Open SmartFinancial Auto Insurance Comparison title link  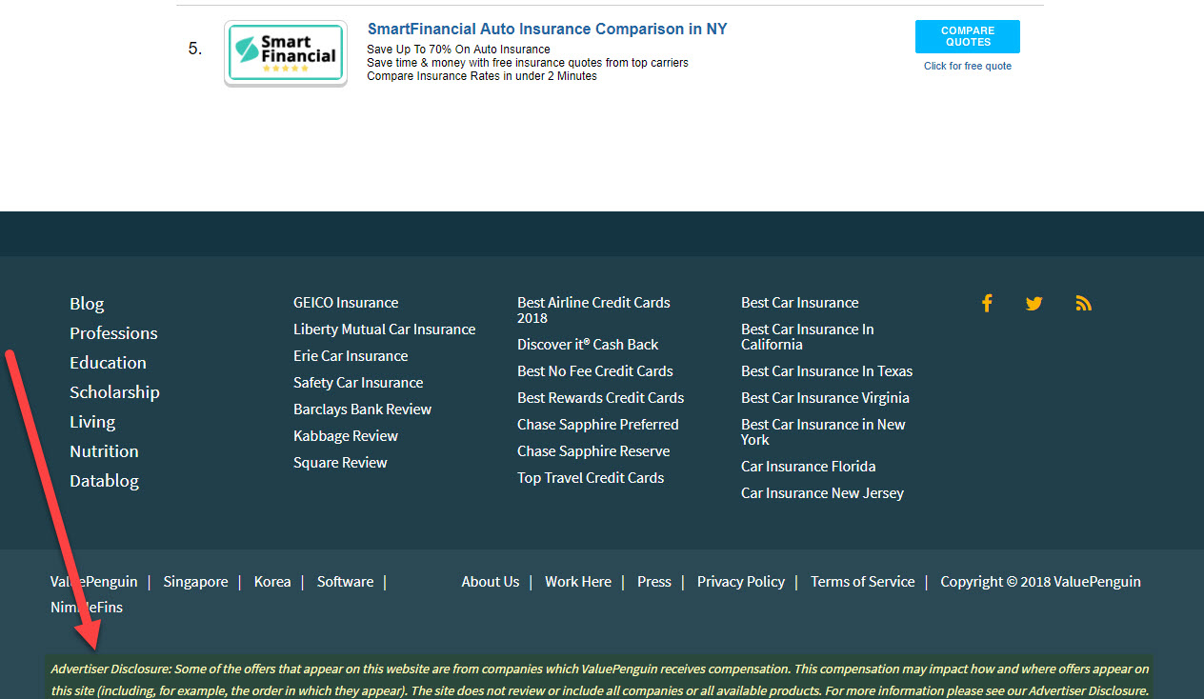click(x=547, y=30)
